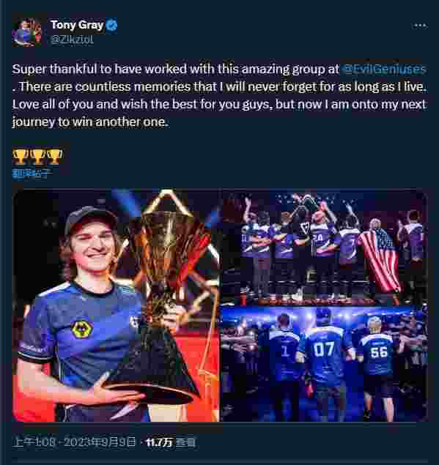Open the @Zikziol handle link
Screen dimensions: 439x465
point(72,40)
